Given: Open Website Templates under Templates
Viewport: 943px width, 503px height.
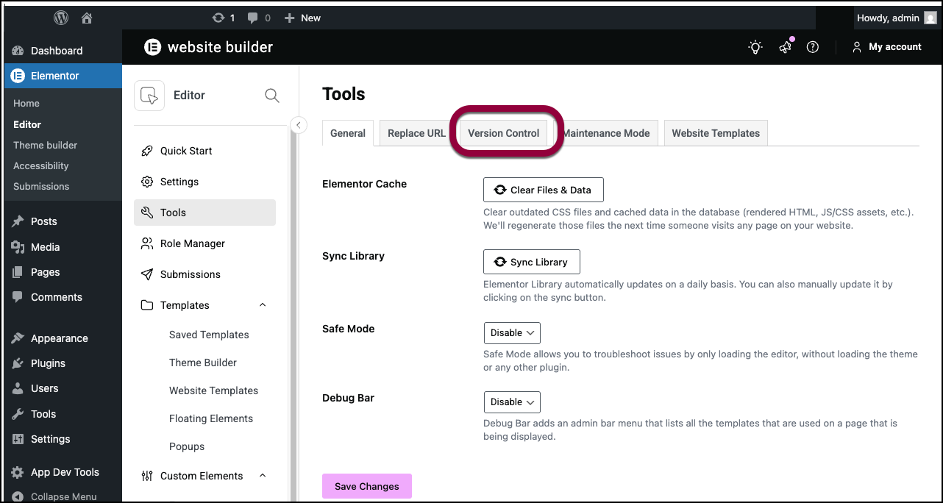Looking at the screenshot, I should pos(213,390).
